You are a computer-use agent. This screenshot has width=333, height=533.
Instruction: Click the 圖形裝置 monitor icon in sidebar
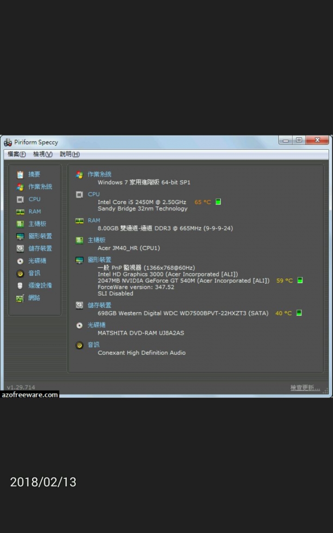[x=20, y=236]
